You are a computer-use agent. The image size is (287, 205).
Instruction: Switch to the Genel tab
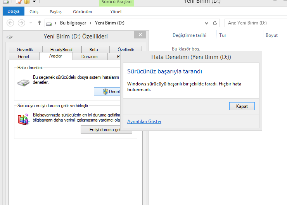click(x=23, y=57)
